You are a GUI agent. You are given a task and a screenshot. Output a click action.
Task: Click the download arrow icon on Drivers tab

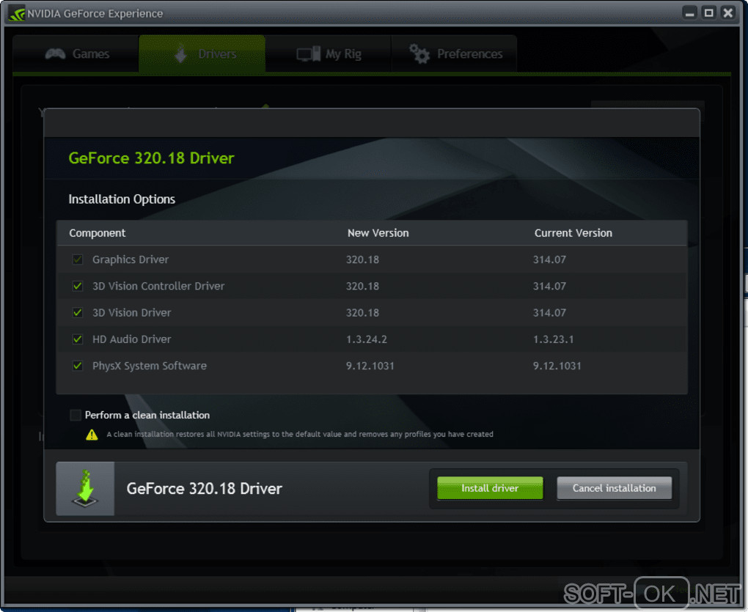click(x=181, y=54)
